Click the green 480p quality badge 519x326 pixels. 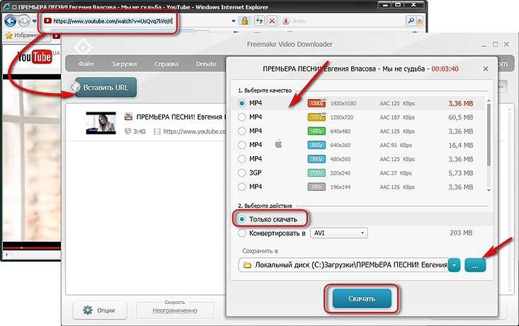pyautogui.click(x=316, y=131)
